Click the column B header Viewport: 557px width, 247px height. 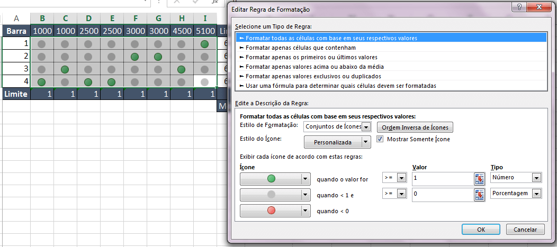(42, 19)
